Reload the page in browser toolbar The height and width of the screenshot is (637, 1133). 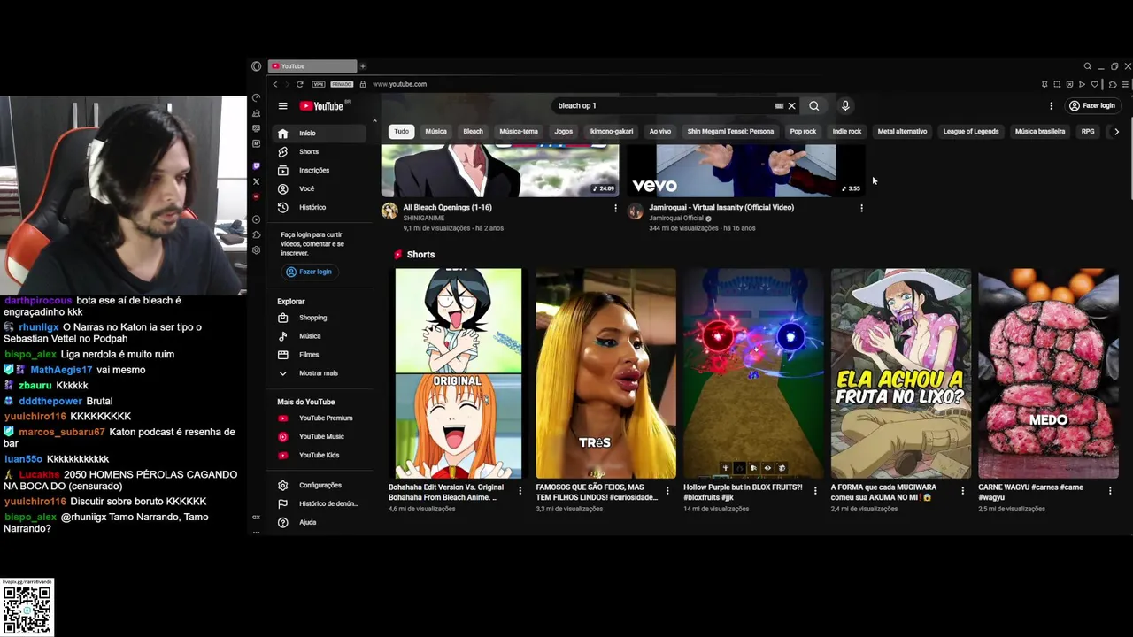coord(300,84)
